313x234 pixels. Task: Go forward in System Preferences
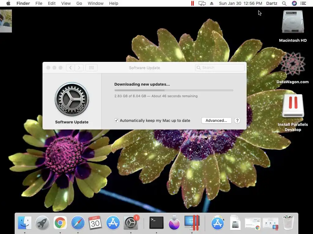pos(79,68)
